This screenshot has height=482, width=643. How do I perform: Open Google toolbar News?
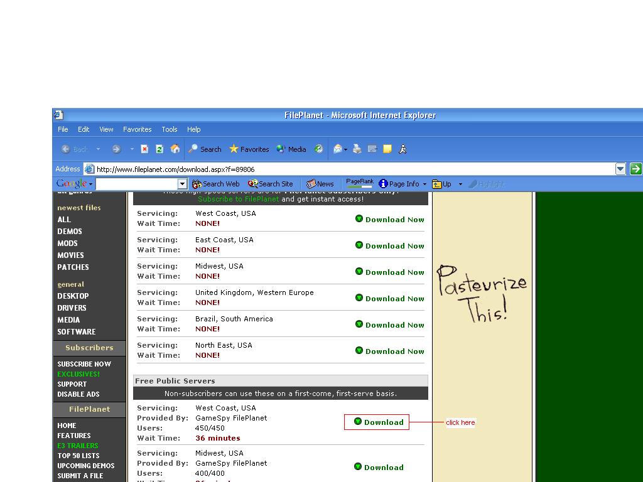320,184
